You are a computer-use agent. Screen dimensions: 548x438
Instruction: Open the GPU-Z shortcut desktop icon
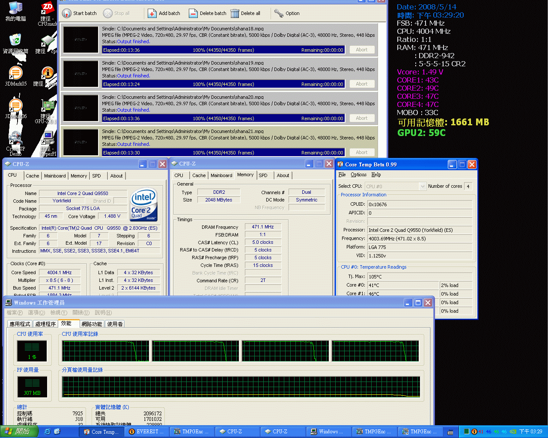tap(48, 111)
